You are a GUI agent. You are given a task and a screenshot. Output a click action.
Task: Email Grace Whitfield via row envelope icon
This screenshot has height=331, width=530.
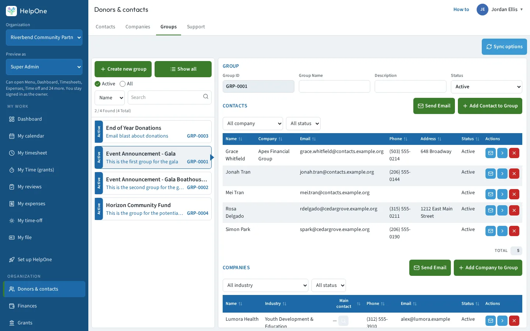[x=491, y=153]
